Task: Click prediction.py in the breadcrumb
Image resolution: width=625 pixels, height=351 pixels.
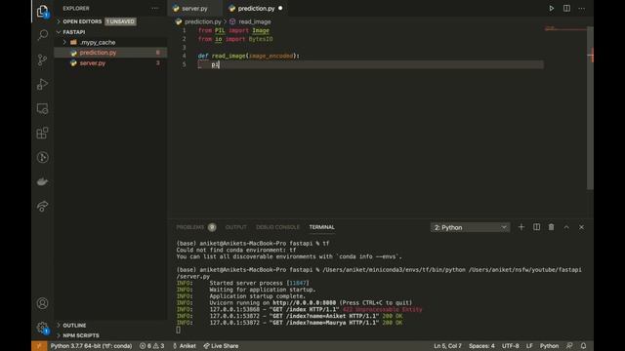Action: [202, 21]
